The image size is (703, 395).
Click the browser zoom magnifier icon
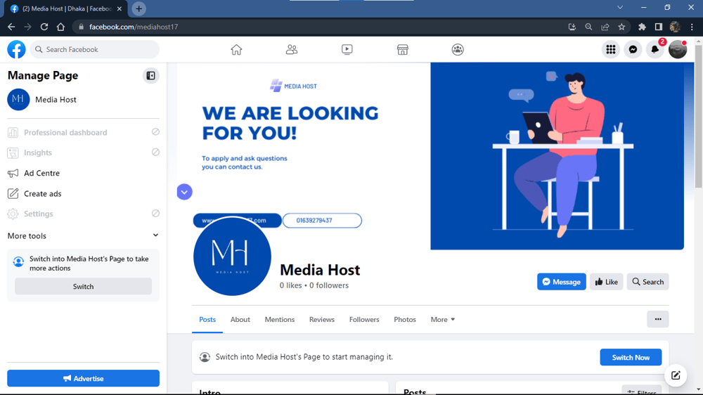click(588, 27)
